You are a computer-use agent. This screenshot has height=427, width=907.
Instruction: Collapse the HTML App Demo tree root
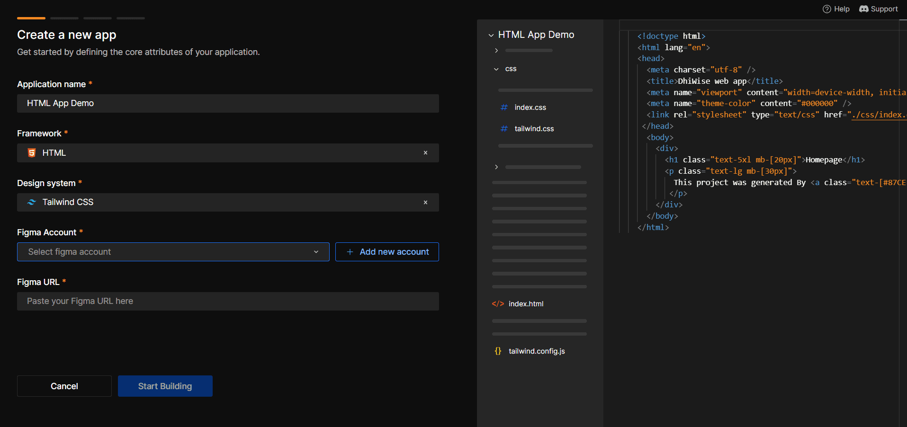point(491,35)
